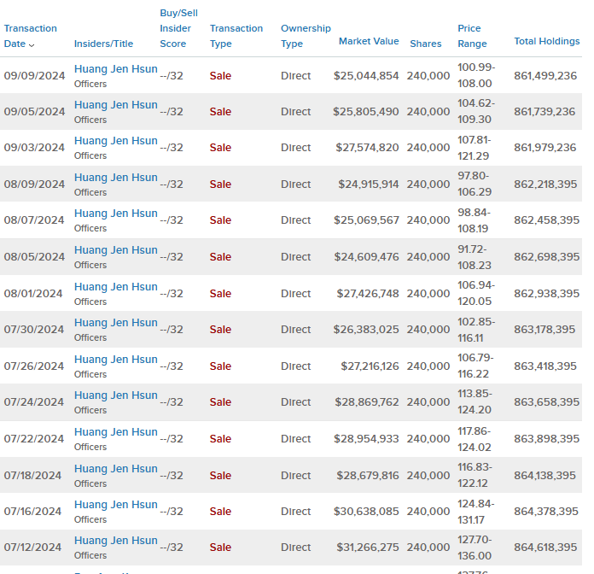Open Huang Jen Hsun link for 09/05/2024
This screenshot has height=574, width=594.
point(115,104)
